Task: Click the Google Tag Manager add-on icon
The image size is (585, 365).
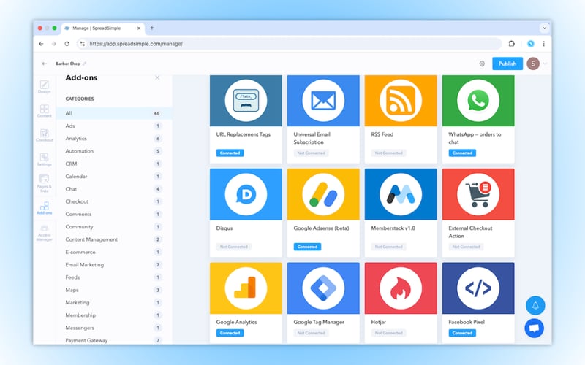Action: tap(323, 288)
